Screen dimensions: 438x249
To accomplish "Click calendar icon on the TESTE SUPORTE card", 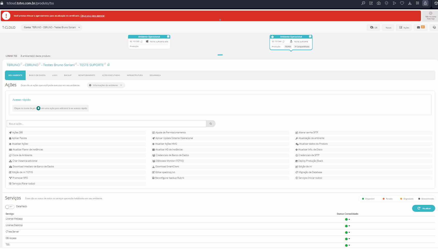I will pyautogui.click(x=310, y=36).
